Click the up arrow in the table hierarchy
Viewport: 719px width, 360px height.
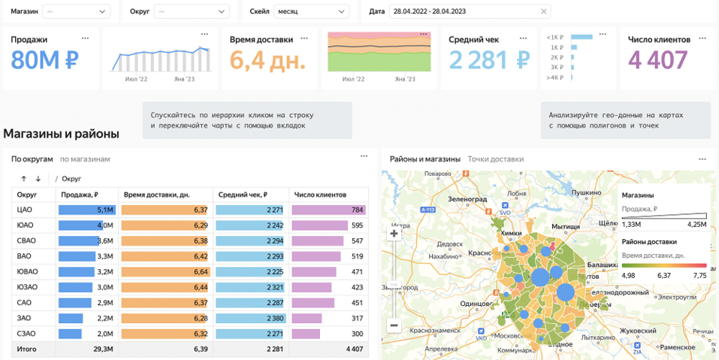point(23,179)
